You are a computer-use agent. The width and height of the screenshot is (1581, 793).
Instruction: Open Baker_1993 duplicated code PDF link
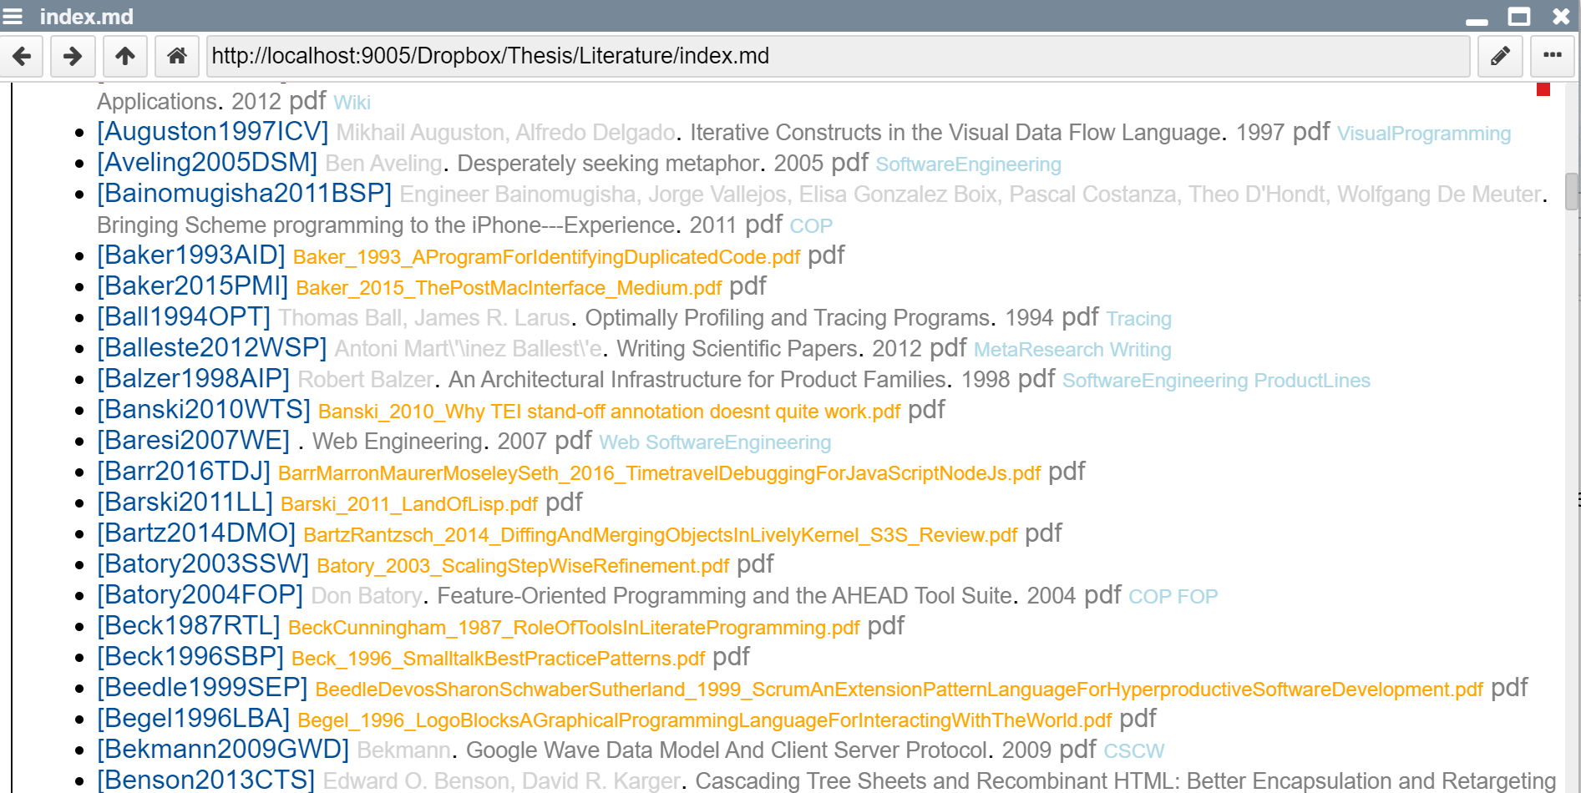coord(546,257)
